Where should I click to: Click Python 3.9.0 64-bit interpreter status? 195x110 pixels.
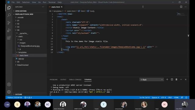coord(15,97)
